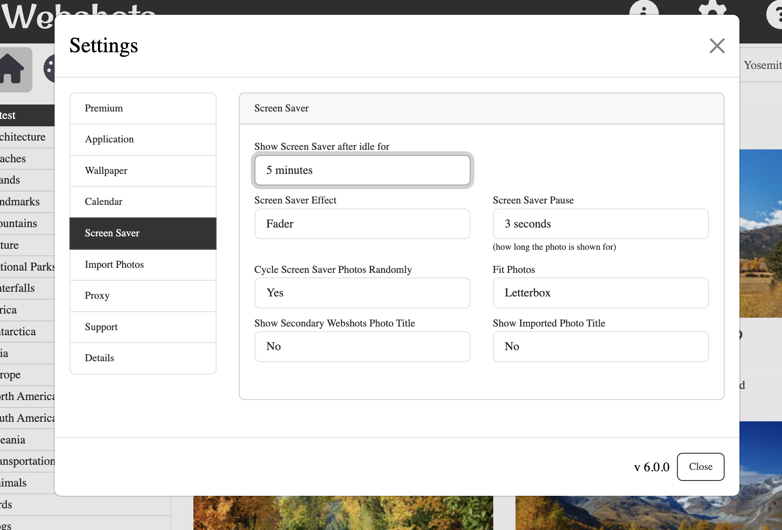Open the Fit Photos dropdown showing Letterbox

pos(600,293)
